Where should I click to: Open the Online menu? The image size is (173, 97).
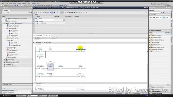[19, 3]
